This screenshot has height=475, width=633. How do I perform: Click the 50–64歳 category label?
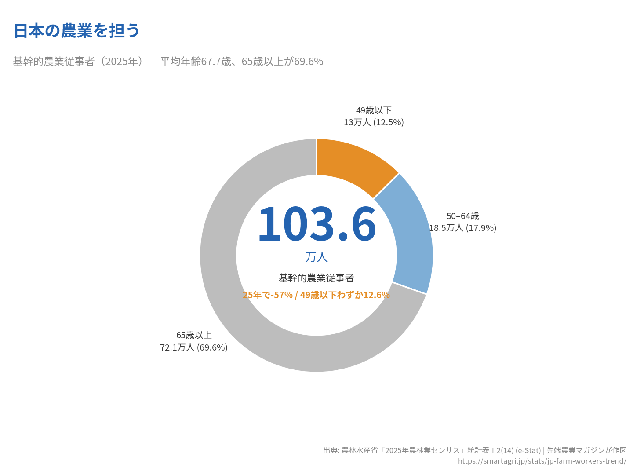click(x=462, y=216)
